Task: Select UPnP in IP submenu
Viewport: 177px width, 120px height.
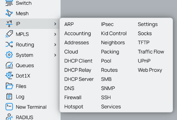Action: coord(144,61)
